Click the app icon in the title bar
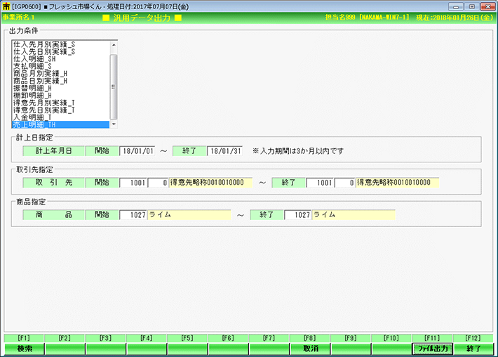Viewport: 498px width, 357px height. [6, 6]
